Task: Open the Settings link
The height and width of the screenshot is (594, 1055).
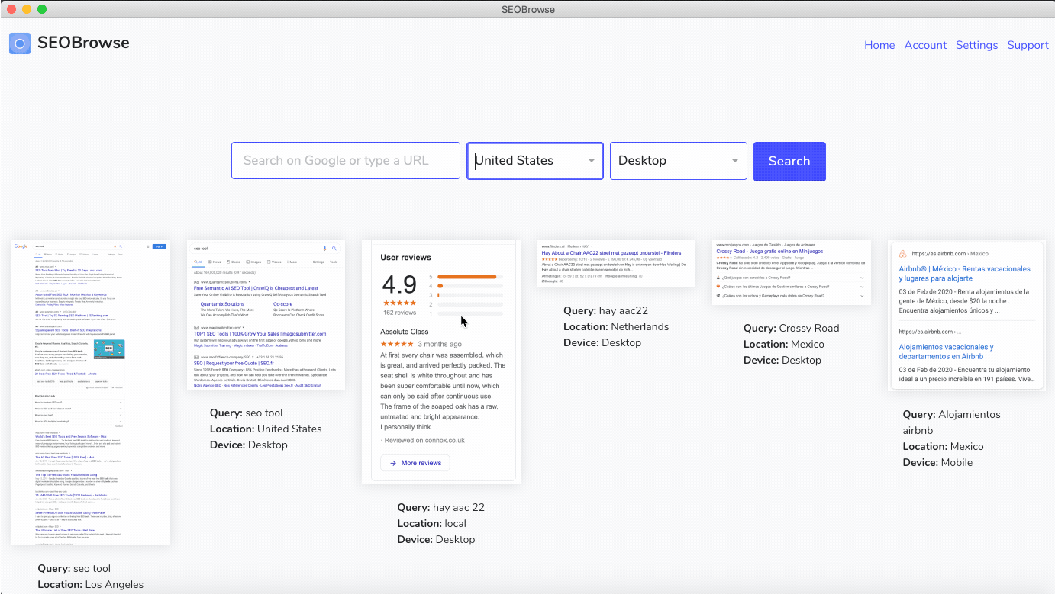Action: click(976, 45)
